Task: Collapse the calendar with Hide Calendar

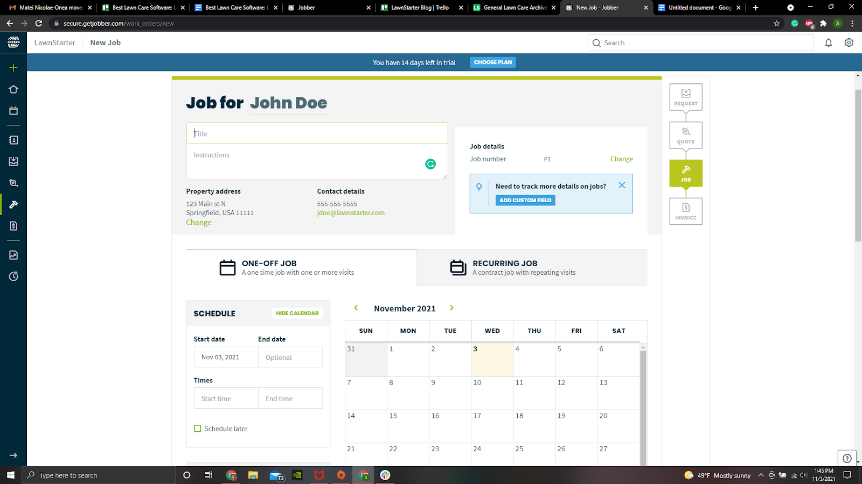Action: (297, 312)
